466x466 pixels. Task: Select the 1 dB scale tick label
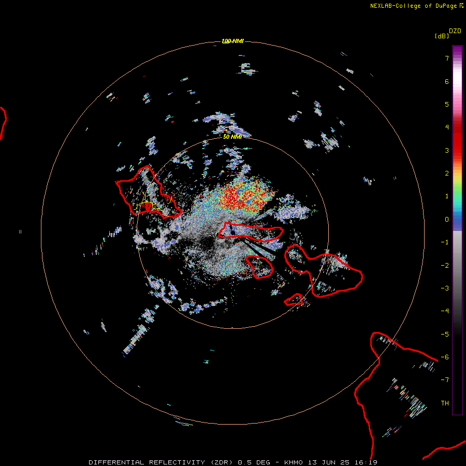point(447,196)
